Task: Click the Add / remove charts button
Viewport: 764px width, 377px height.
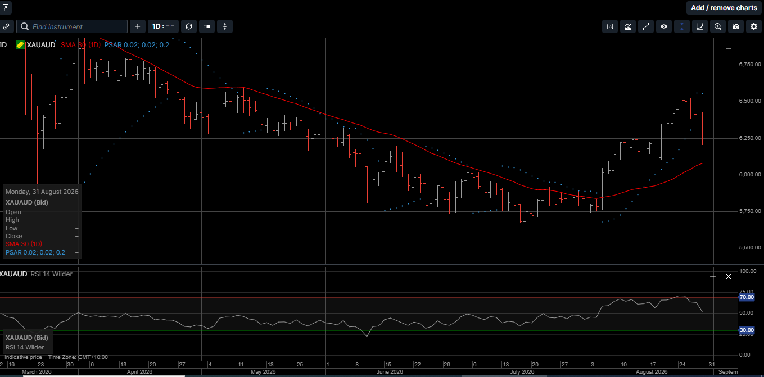Action: (x=724, y=8)
